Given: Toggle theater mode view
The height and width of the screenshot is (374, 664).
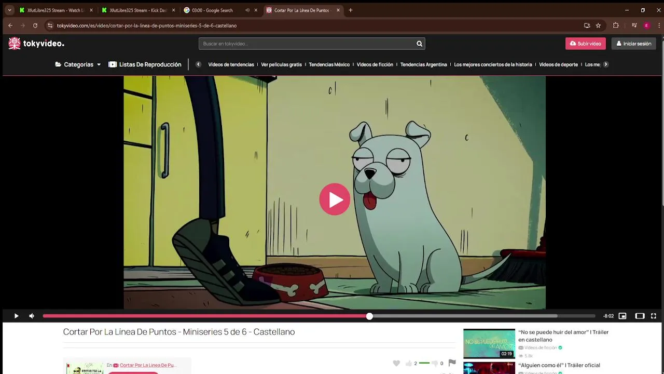Looking at the screenshot, I should (x=640, y=316).
